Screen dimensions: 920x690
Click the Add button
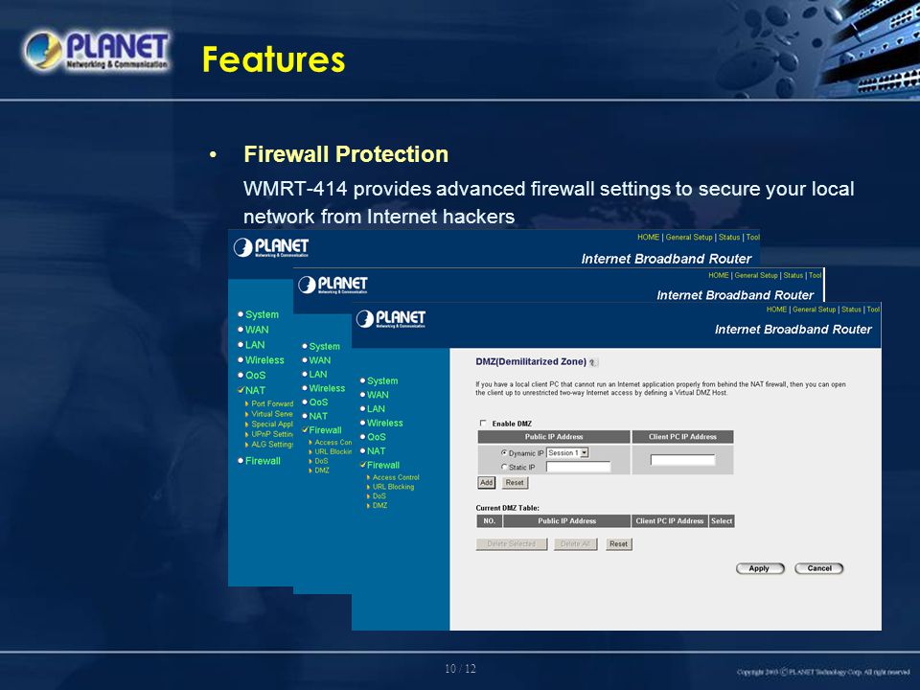(x=487, y=482)
